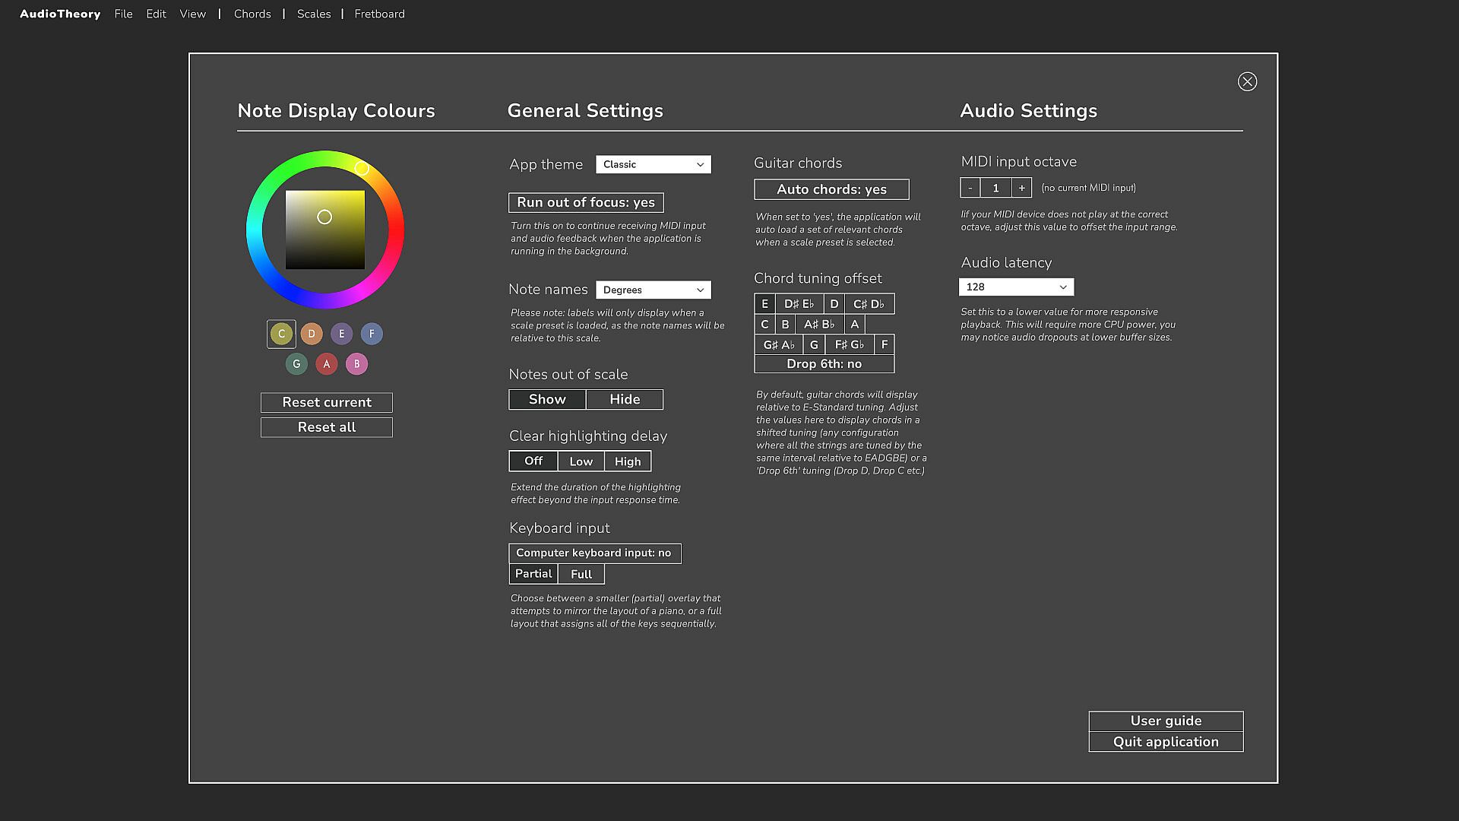Select the D note colour circle
Viewport: 1459px width, 821px height.
pyautogui.click(x=312, y=334)
